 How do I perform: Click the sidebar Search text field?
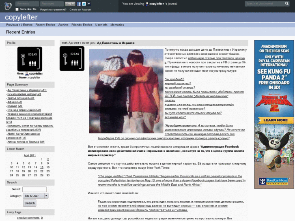tap(34, 189)
